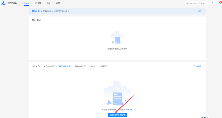
Task: Click empty-state illustration in 最近访问
Action: pyautogui.click(x=117, y=38)
